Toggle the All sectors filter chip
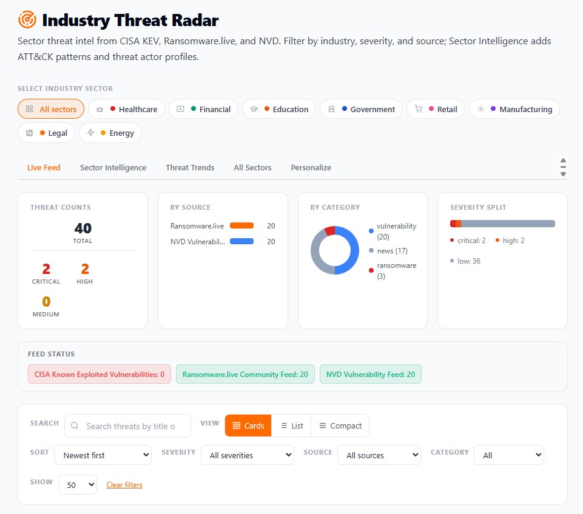The image size is (583, 514). click(x=50, y=110)
